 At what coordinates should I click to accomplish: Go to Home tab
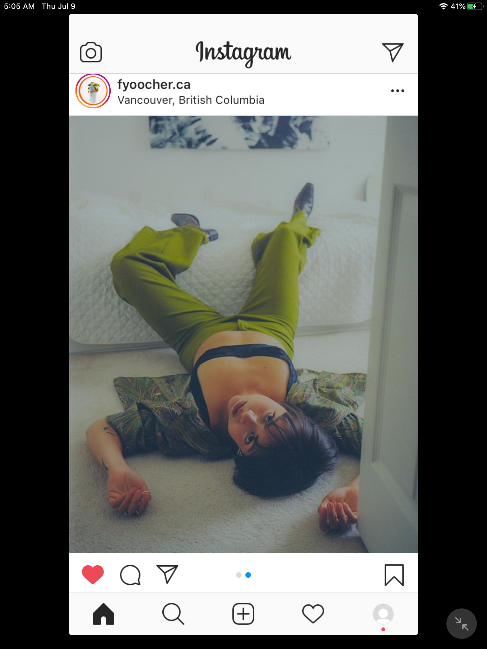103,614
